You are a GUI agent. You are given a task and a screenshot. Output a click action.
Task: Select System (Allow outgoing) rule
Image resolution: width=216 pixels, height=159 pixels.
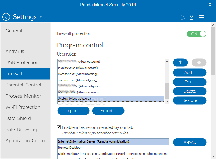click(111, 98)
